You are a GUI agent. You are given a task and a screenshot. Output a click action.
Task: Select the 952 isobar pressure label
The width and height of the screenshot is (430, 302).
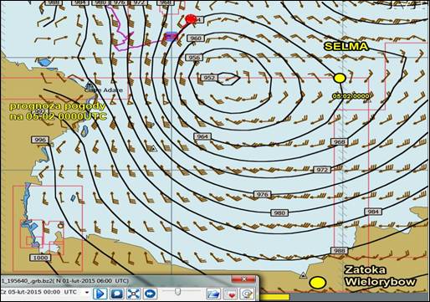pos(209,78)
